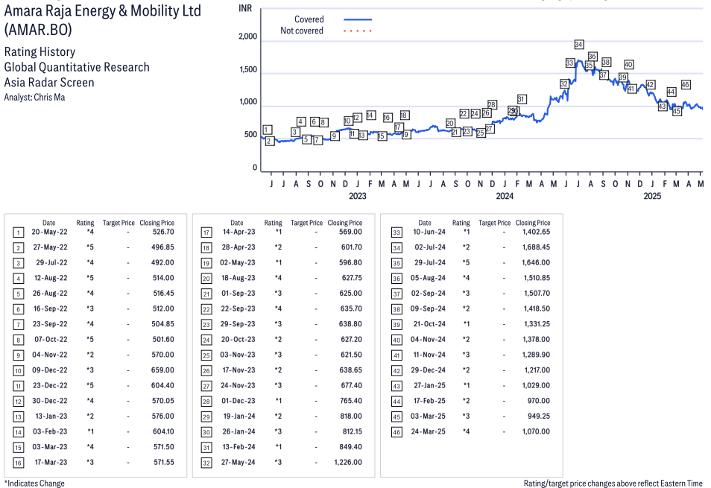Select chart marker 9 on the chart
The image size is (711, 488).
335,136
